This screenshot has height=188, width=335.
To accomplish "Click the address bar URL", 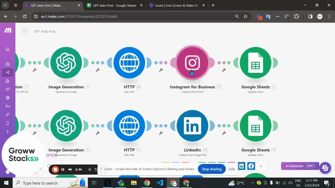I will click(x=79, y=16).
